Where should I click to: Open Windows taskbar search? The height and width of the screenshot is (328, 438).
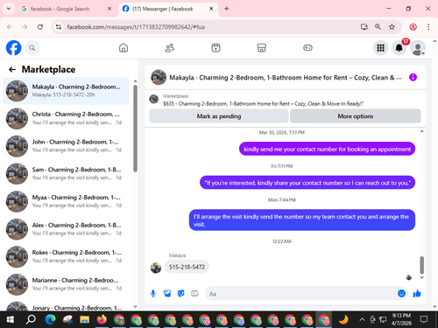tap(31, 320)
